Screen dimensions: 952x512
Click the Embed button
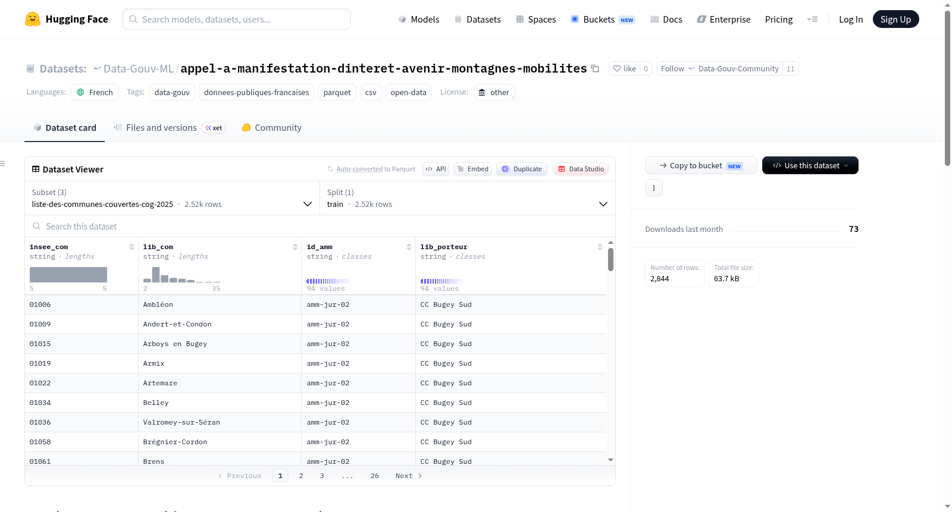474,169
